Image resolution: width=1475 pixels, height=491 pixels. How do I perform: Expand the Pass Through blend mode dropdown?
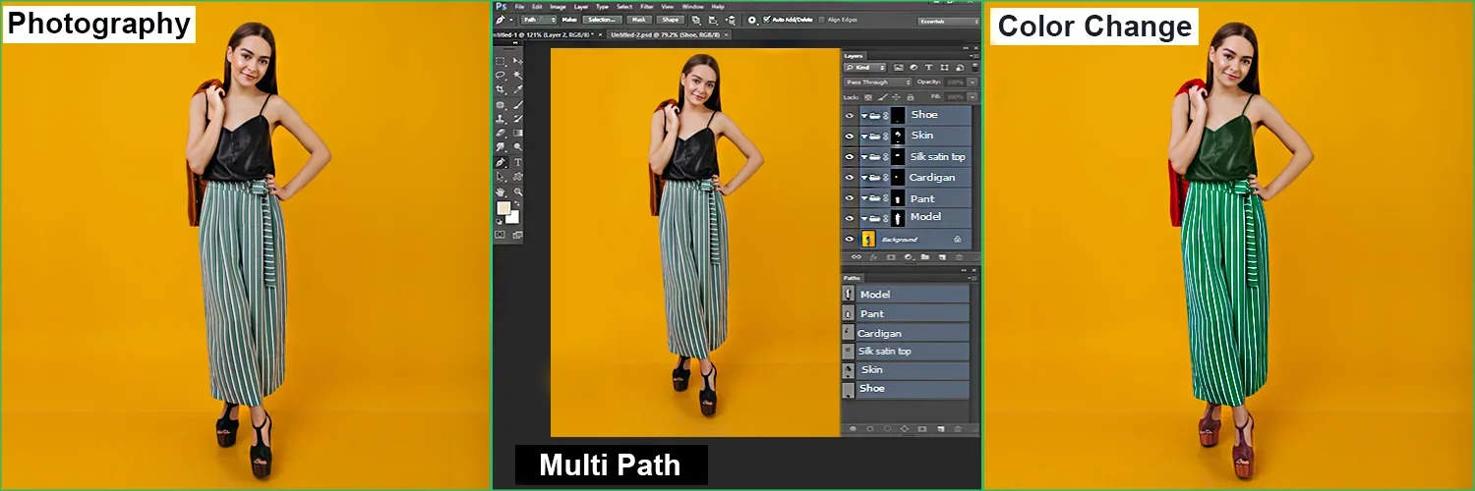(x=877, y=82)
